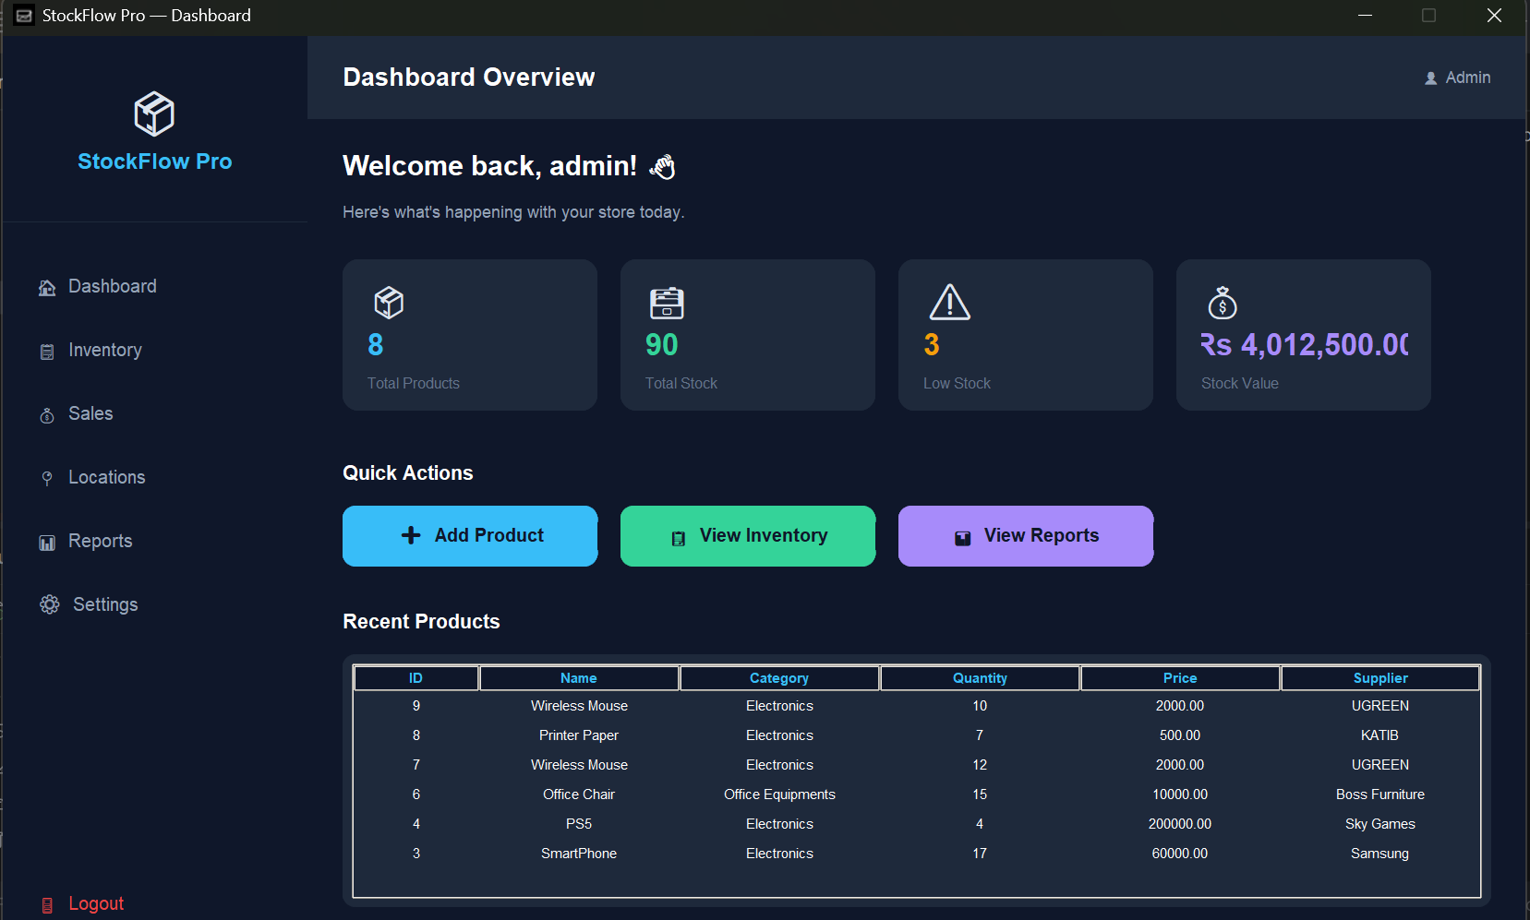This screenshot has width=1530, height=920.
Task: Open the Dashboard menu item
Action: [113, 286]
